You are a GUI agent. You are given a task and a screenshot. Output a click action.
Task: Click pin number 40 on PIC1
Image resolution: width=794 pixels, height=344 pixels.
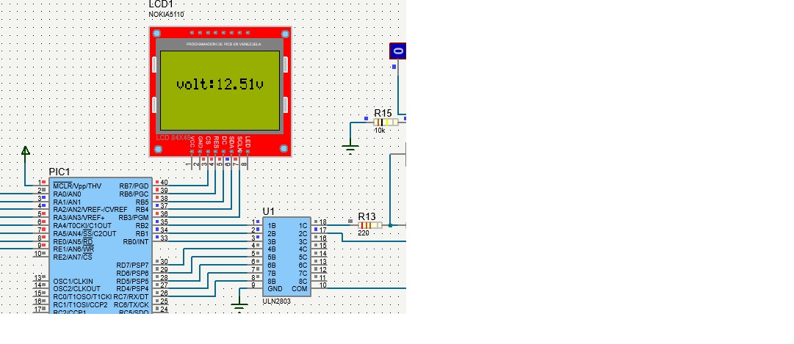click(164, 182)
